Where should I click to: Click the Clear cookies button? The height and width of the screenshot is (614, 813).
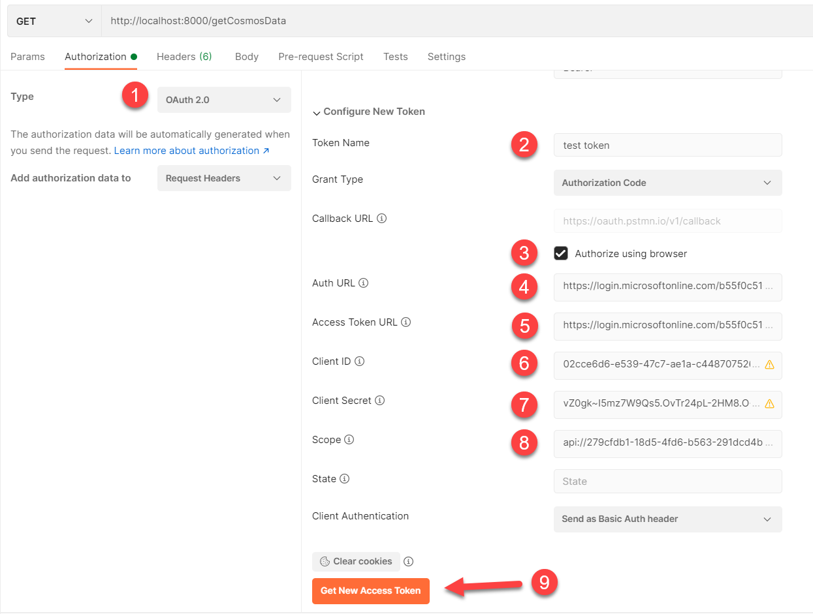tap(356, 561)
